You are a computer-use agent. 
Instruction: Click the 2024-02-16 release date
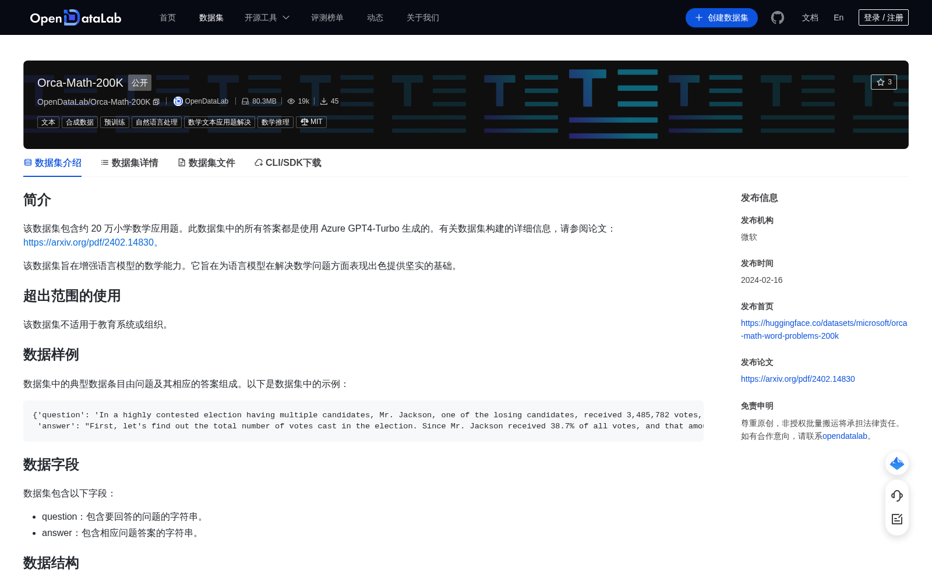[x=762, y=280]
